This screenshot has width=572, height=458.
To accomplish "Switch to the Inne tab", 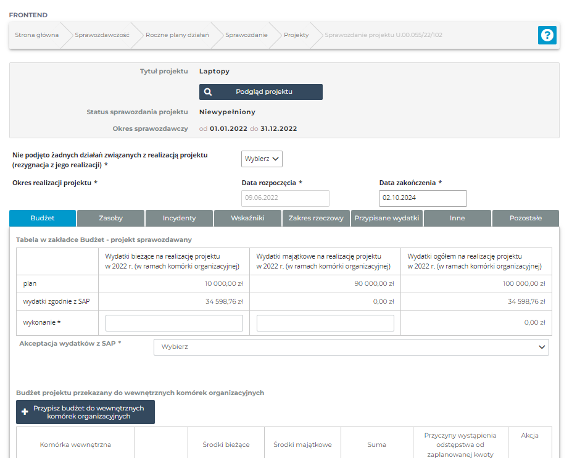I will coord(457,218).
